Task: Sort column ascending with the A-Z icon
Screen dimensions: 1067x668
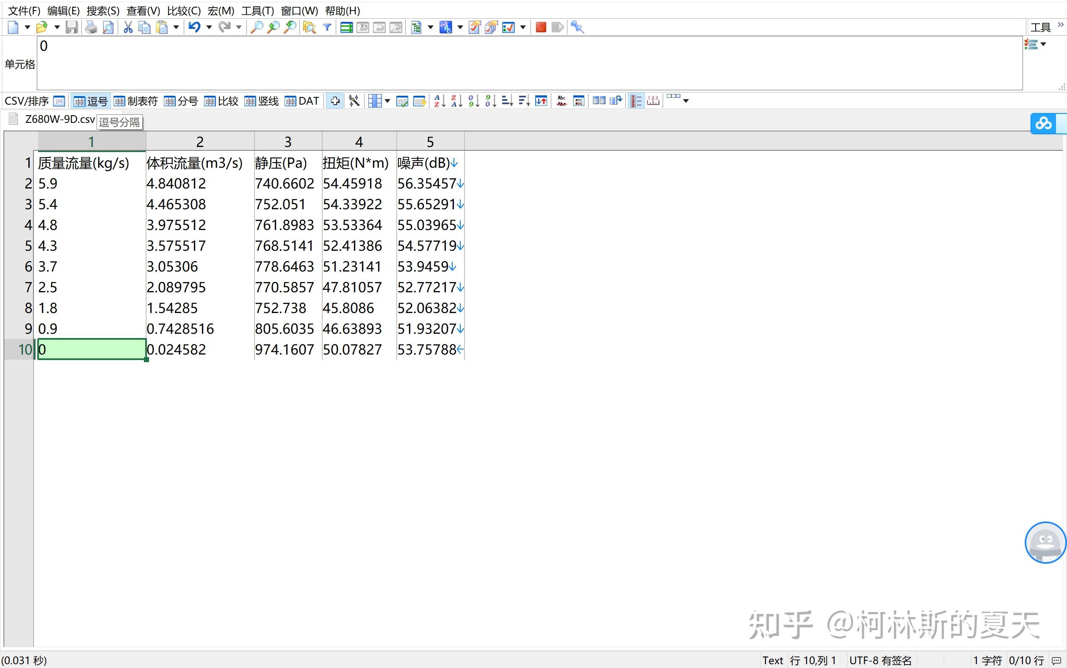Action: 439,101
